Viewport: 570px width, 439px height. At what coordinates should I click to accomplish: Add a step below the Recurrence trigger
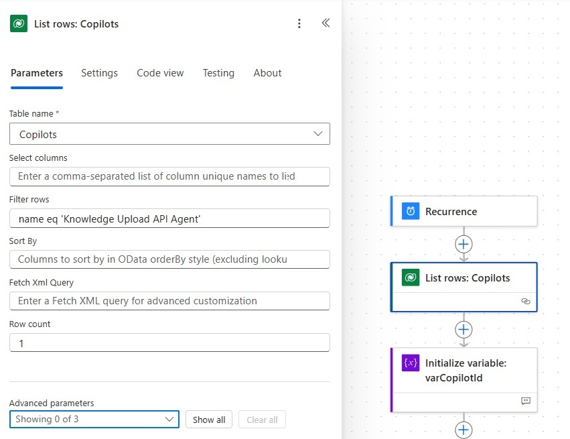pos(464,244)
